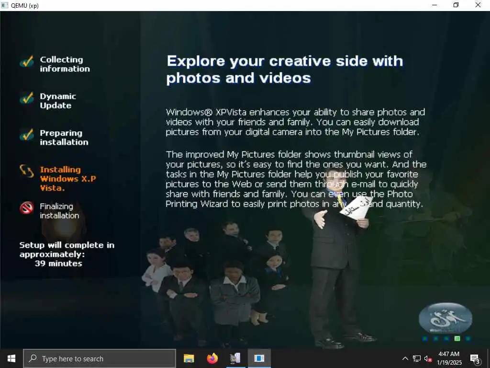Click the checkmark icon beside Preparing installation

[27, 135]
